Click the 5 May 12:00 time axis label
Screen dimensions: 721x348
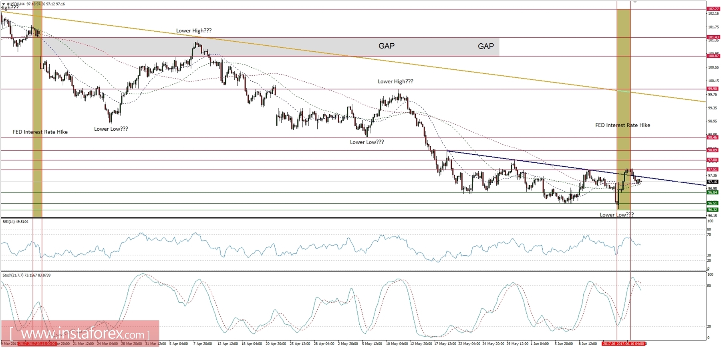372,344
